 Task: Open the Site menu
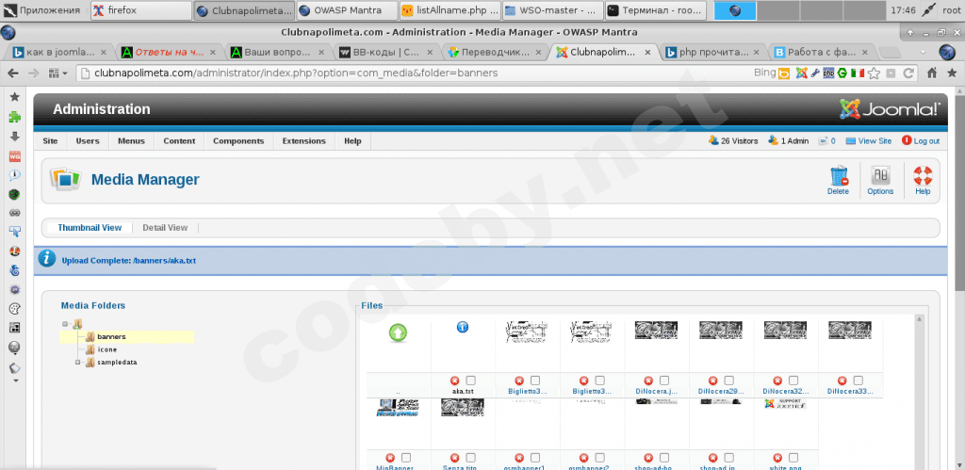click(51, 141)
